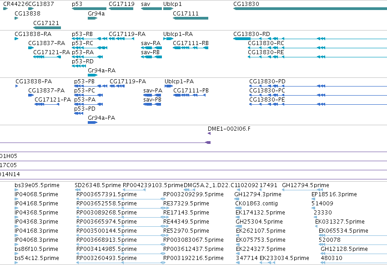
Task: Select bs39e05.5prime EST label
Action: coord(37,185)
